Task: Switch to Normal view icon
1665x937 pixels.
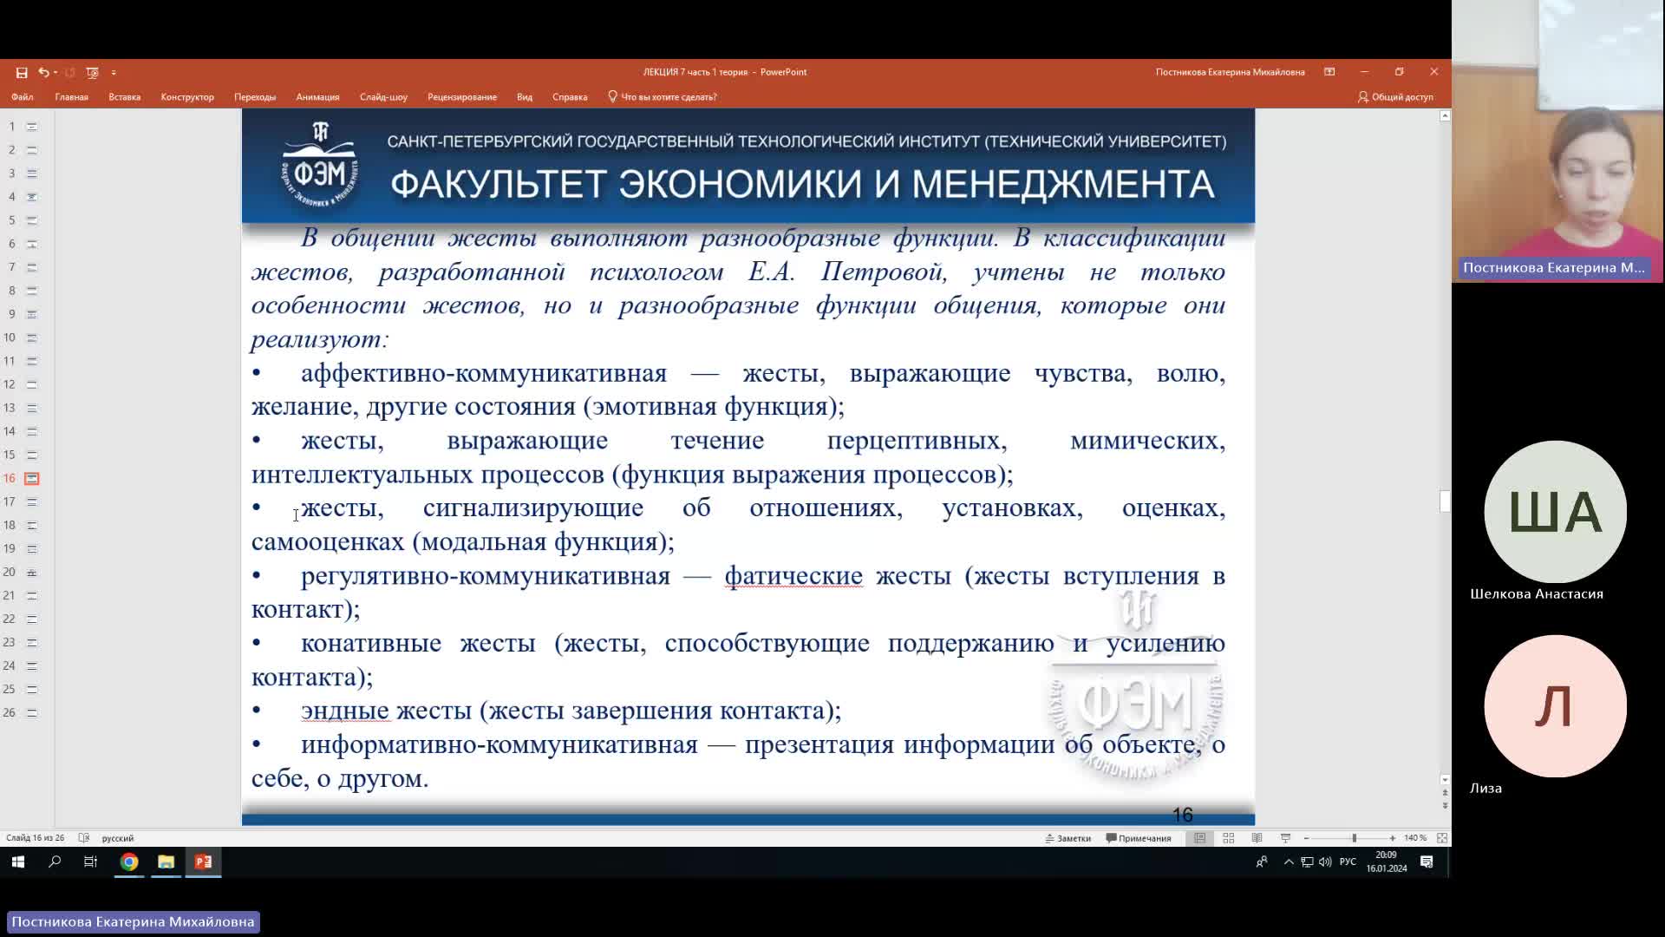Action: coord(1200,838)
